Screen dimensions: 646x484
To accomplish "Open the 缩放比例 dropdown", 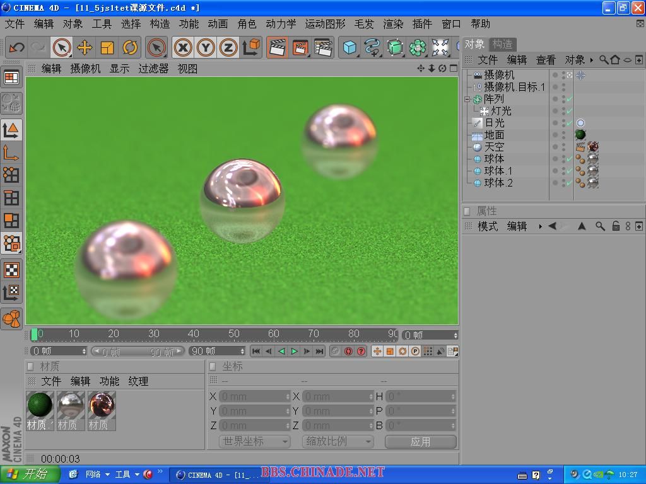I will (338, 442).
